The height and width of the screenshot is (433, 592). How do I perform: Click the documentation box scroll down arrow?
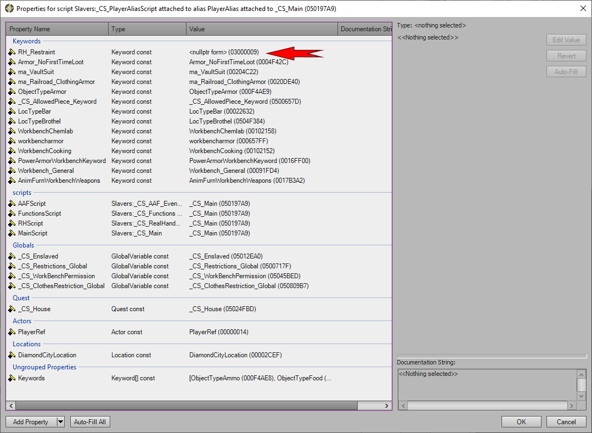click(582, 396)
